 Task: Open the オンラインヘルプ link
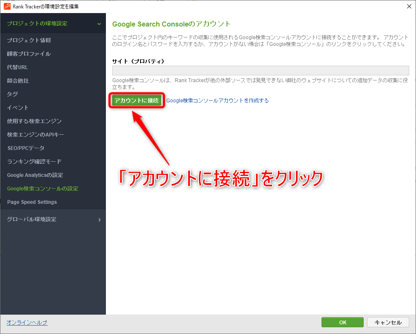click(27, 323)
